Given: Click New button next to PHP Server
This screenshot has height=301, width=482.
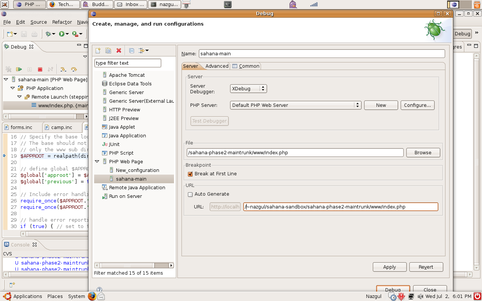Looking at the screenshot, I should [x=381, y=105].
